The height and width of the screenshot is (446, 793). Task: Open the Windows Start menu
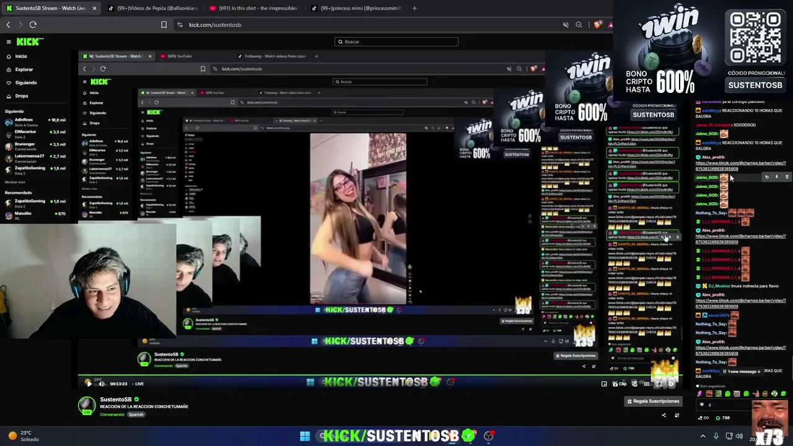(x=305, y=436)
